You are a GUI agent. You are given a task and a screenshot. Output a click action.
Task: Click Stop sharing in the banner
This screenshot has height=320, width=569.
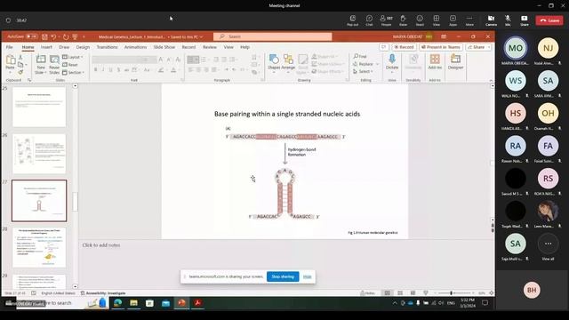pyautogui.click(x=283, y=276)
